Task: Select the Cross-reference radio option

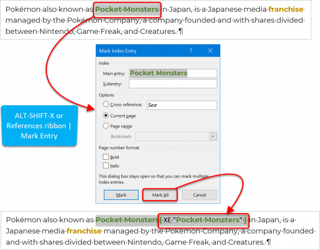Action: (x=106, y=104)
